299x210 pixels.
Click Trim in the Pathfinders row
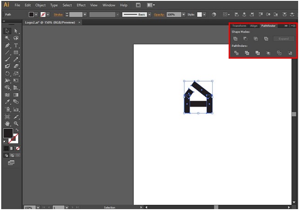click(247, 53)
